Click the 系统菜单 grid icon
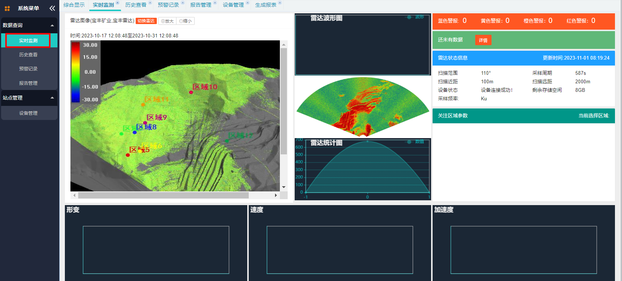Screen dimensions: 622x281 pyautogui.click(x=7, y=8)
